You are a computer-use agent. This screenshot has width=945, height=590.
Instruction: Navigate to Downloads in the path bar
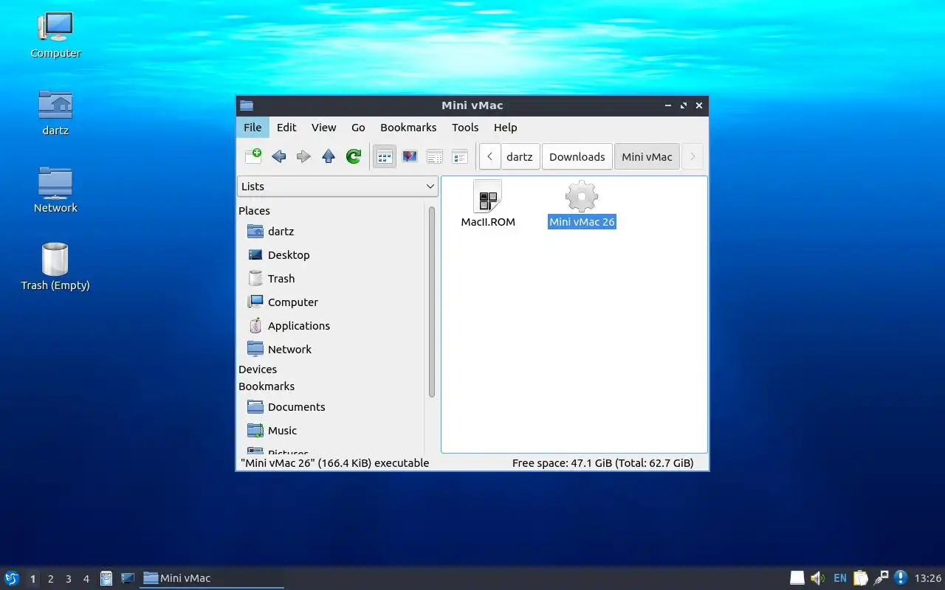(577, 156)
